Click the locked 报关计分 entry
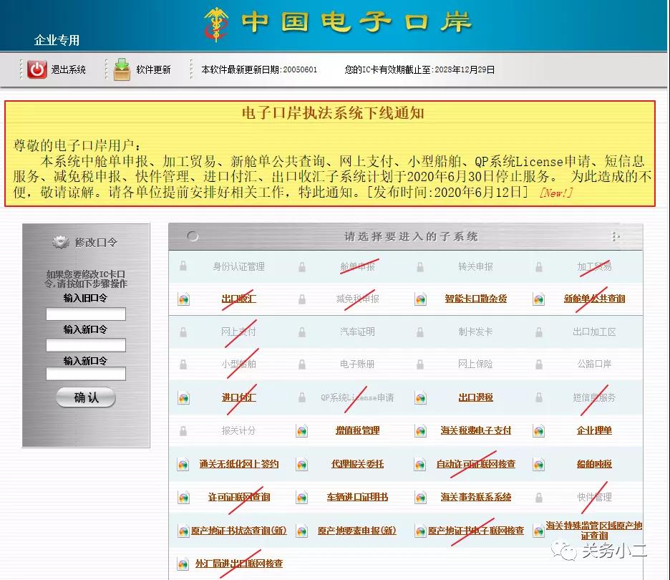This screenshot has height=580, width=670. (x=238, y=430)
